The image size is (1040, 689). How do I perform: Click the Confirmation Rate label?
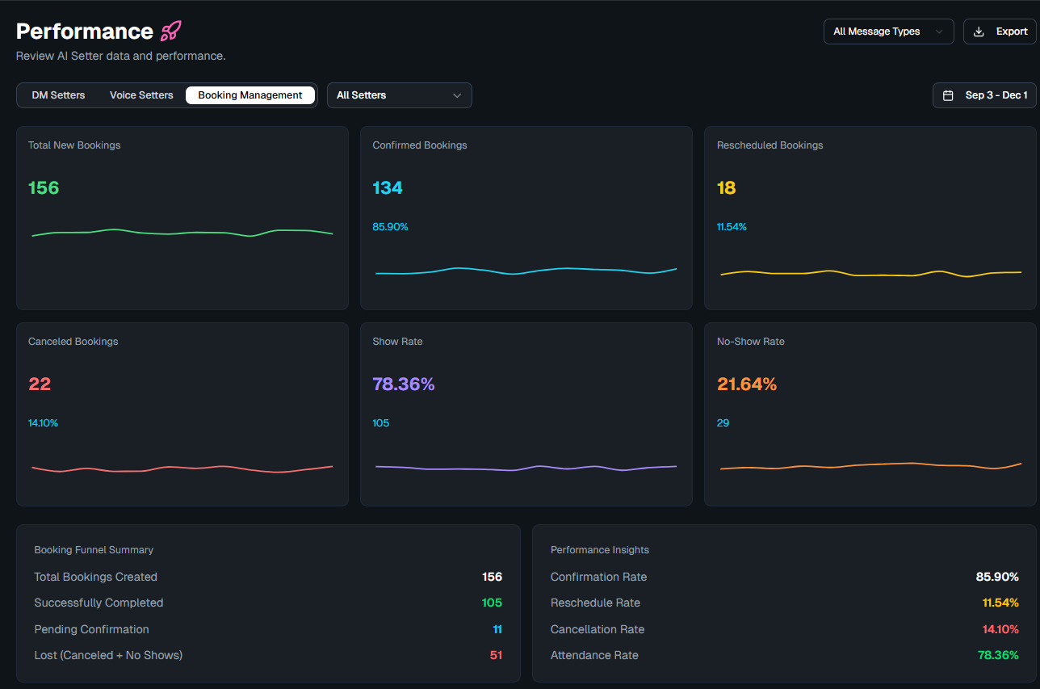pos(598,577)
